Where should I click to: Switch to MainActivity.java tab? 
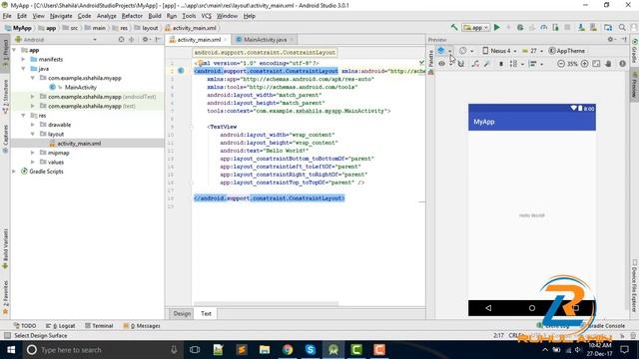(x=264, y=40)
